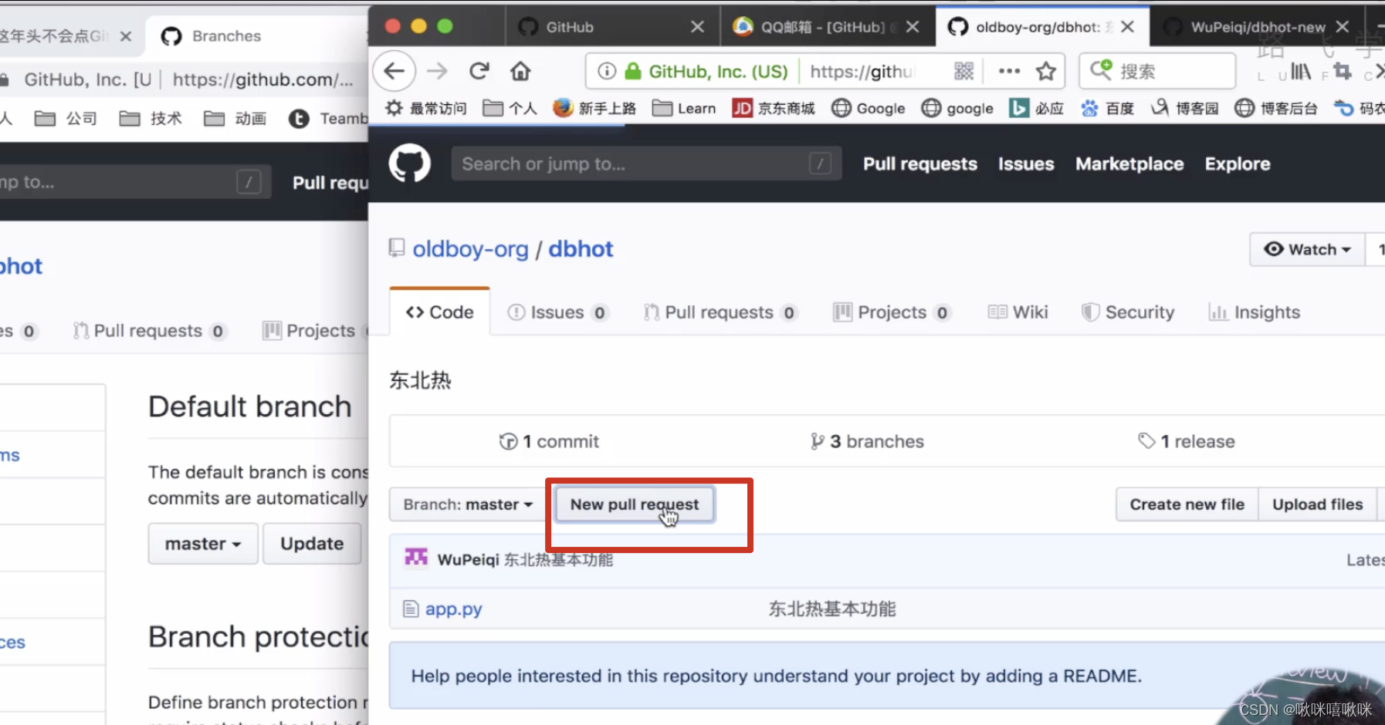The width and height of the screenshot is (1385, 725).
Task: Go to the Firefox home page icon
Action: pyautogui.click(x=520, y=72)
